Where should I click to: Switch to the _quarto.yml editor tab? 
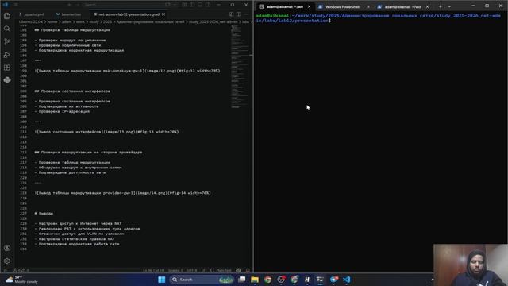tap(33, 14)
